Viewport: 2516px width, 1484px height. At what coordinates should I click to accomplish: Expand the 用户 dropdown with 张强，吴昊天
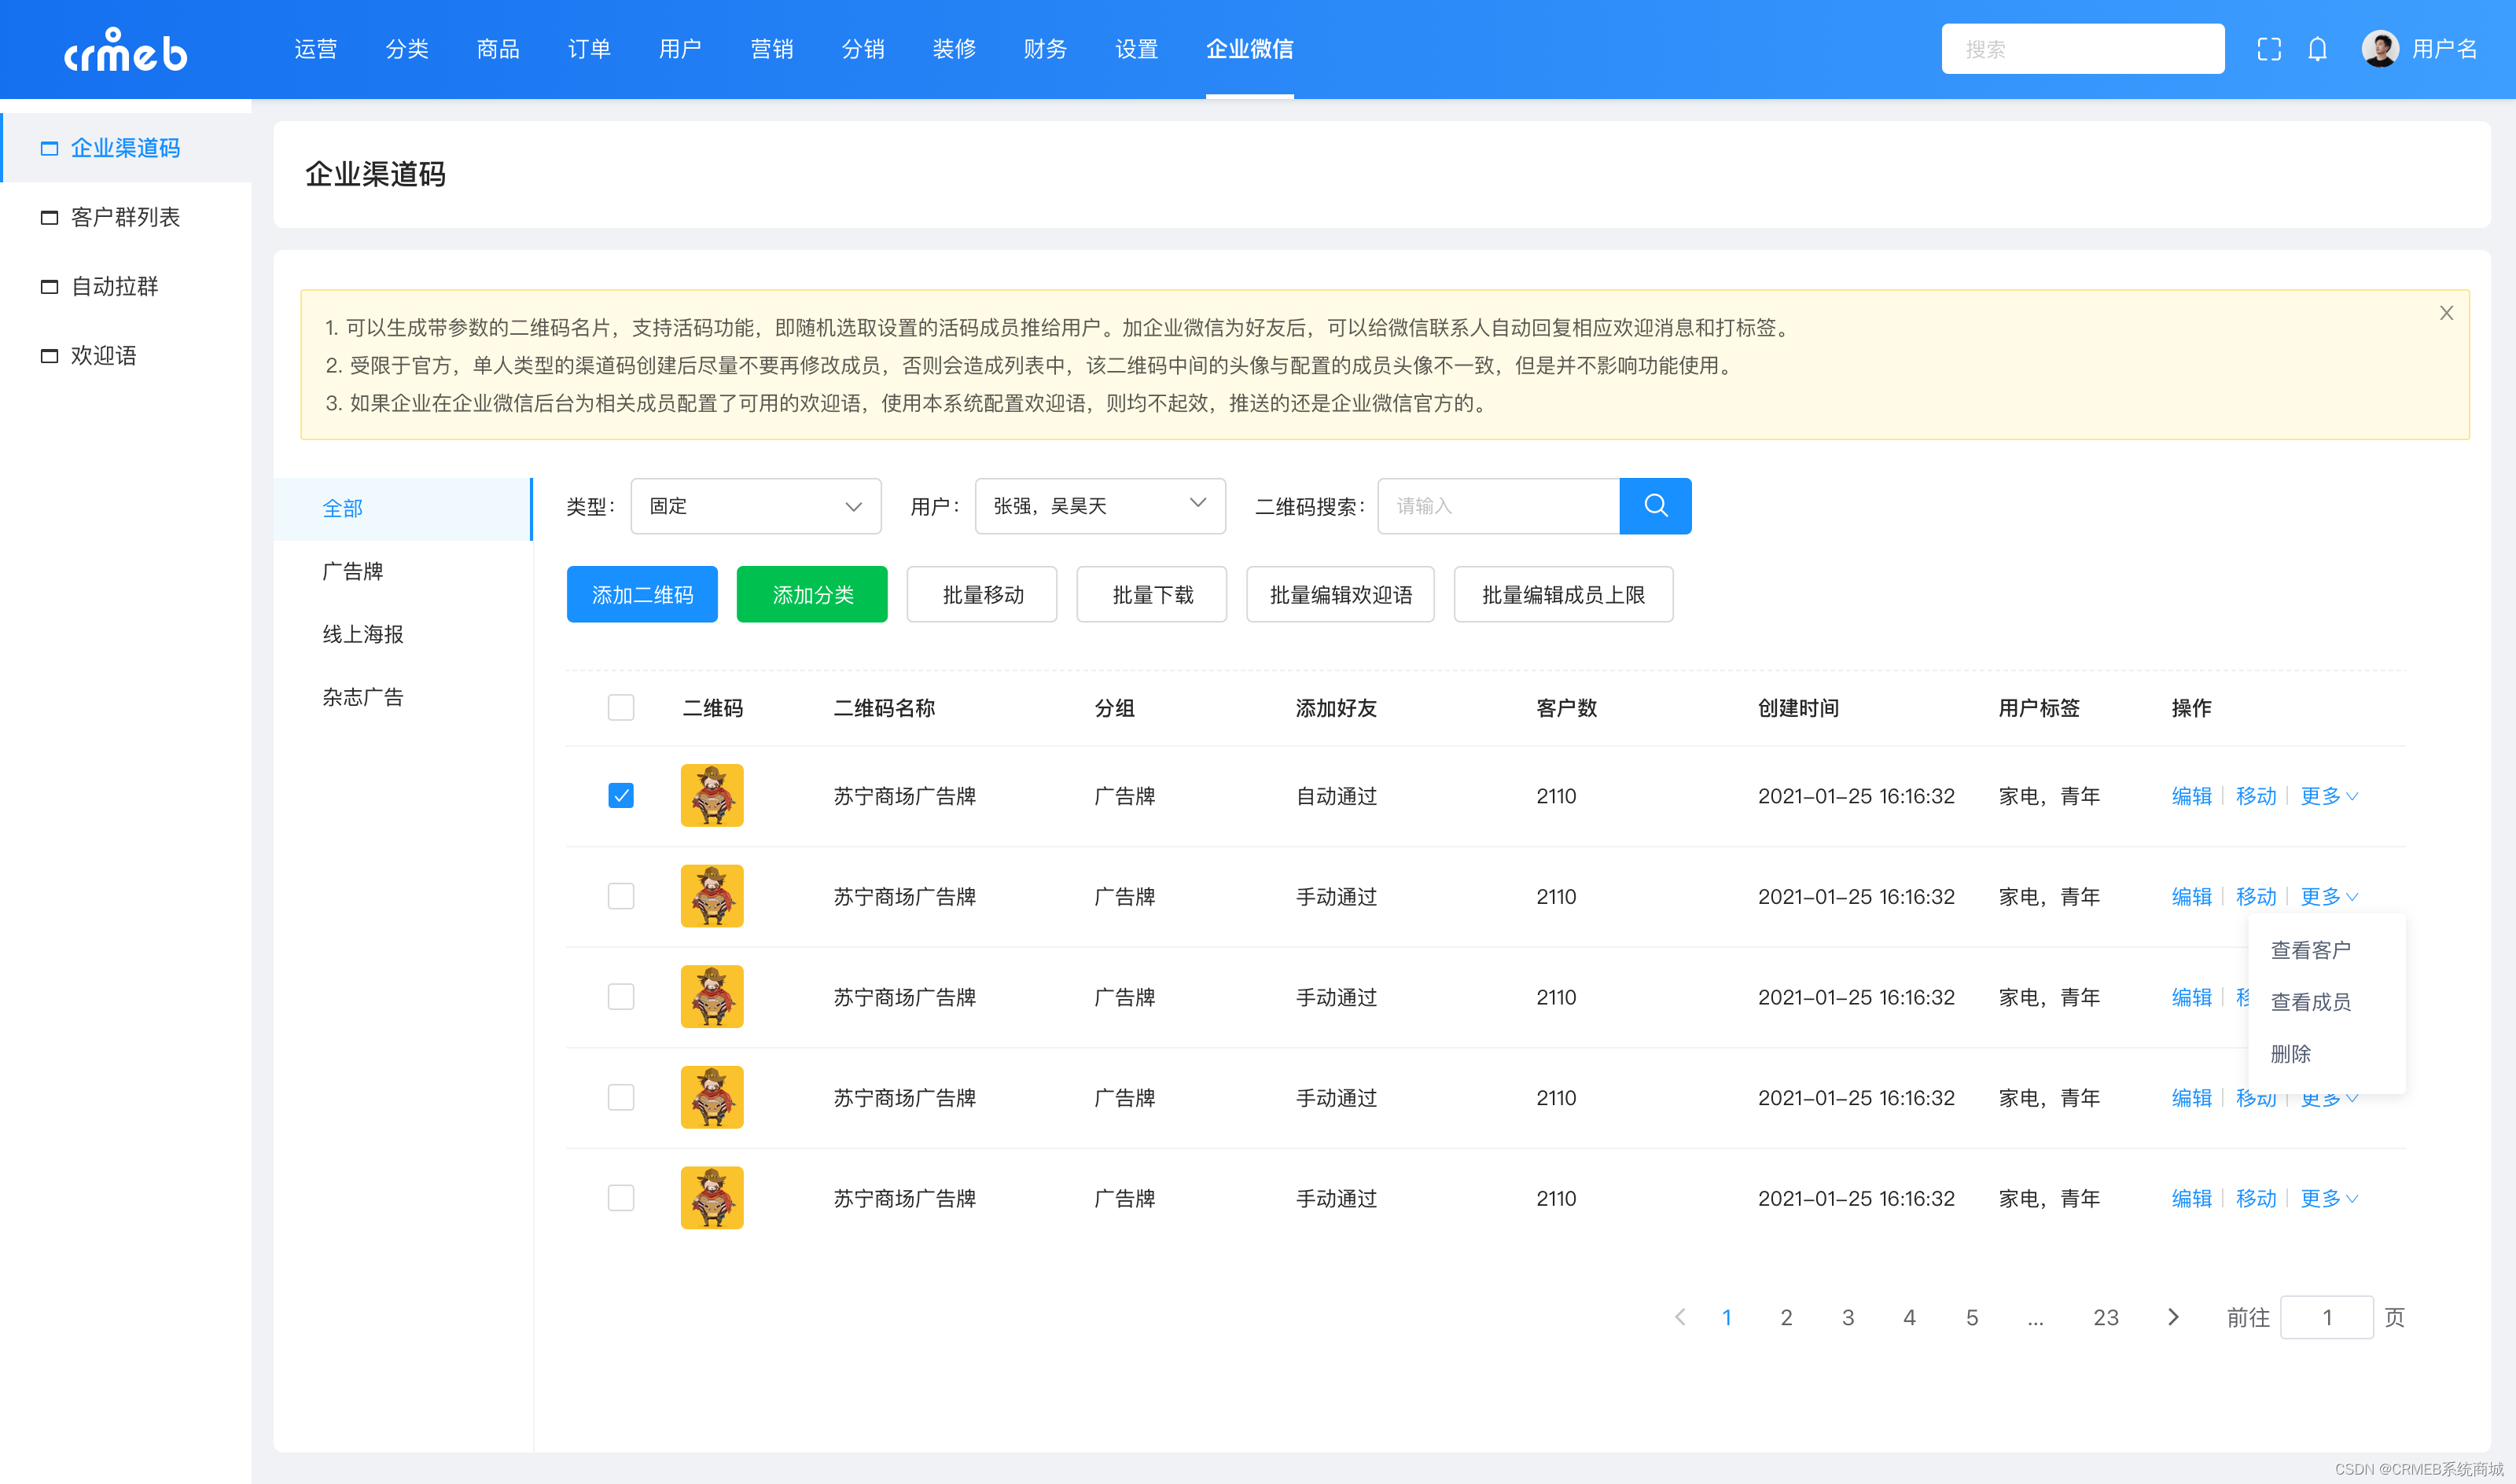(x=1099, y=506)
